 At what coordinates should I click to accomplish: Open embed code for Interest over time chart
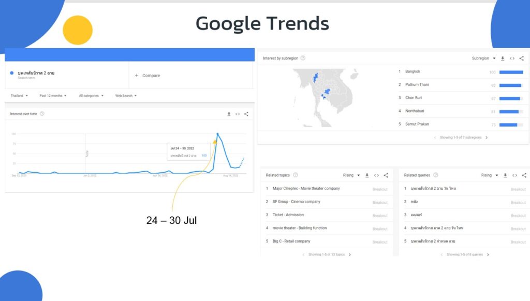238,113
